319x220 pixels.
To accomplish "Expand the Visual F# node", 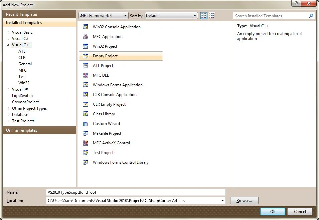I will pos(8,89).
